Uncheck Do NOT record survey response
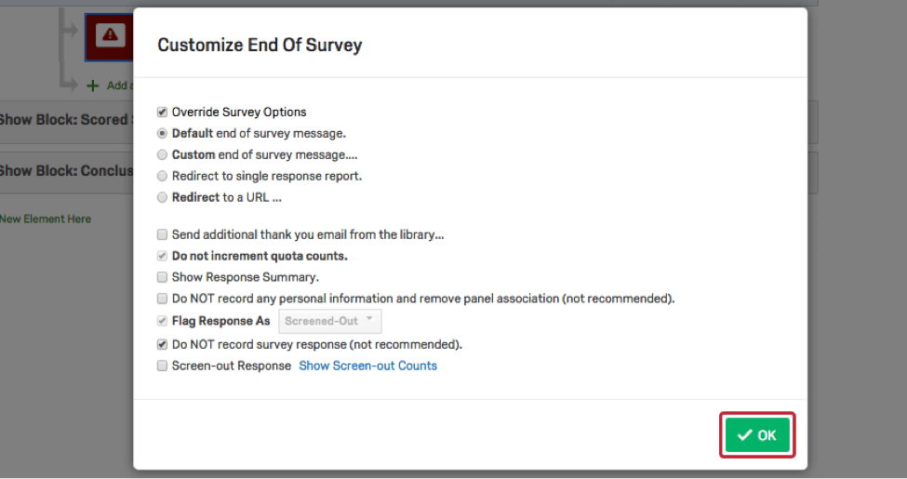 click(163, 345)
